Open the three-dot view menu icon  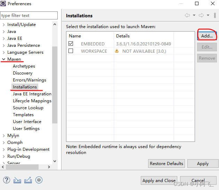coord(215,15)
